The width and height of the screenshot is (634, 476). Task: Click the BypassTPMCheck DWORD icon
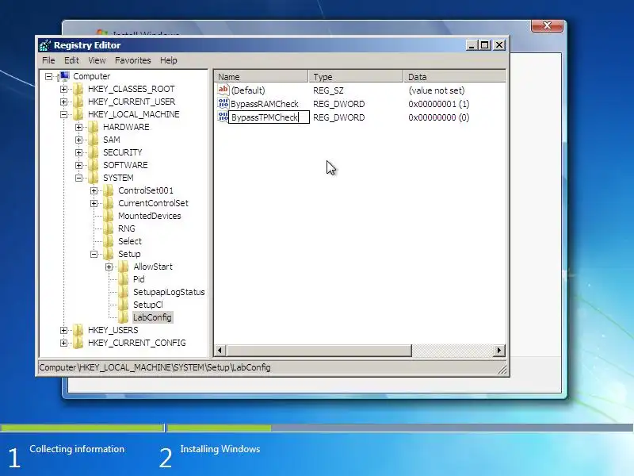click(x=223, y=117)
